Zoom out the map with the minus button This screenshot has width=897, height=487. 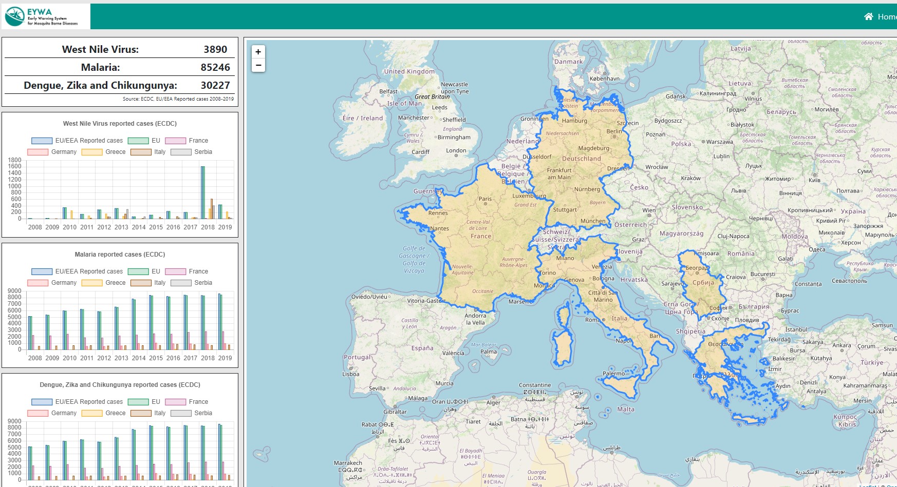click(x=258, y=65)
